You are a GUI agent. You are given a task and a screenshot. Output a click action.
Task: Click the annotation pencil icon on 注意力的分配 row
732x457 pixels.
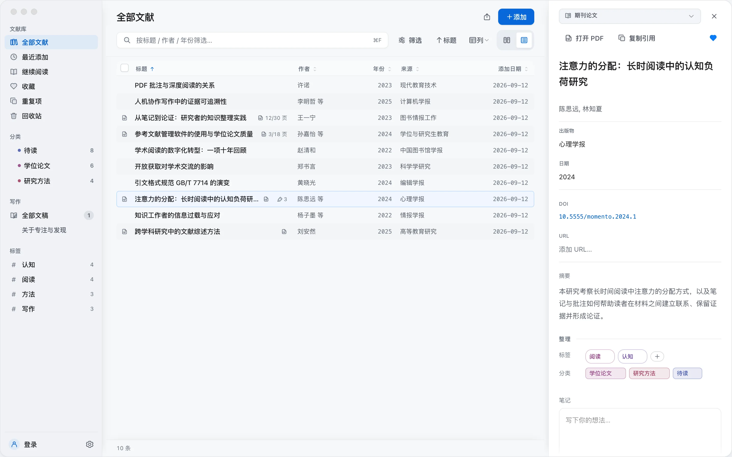(x=280, y=199)
